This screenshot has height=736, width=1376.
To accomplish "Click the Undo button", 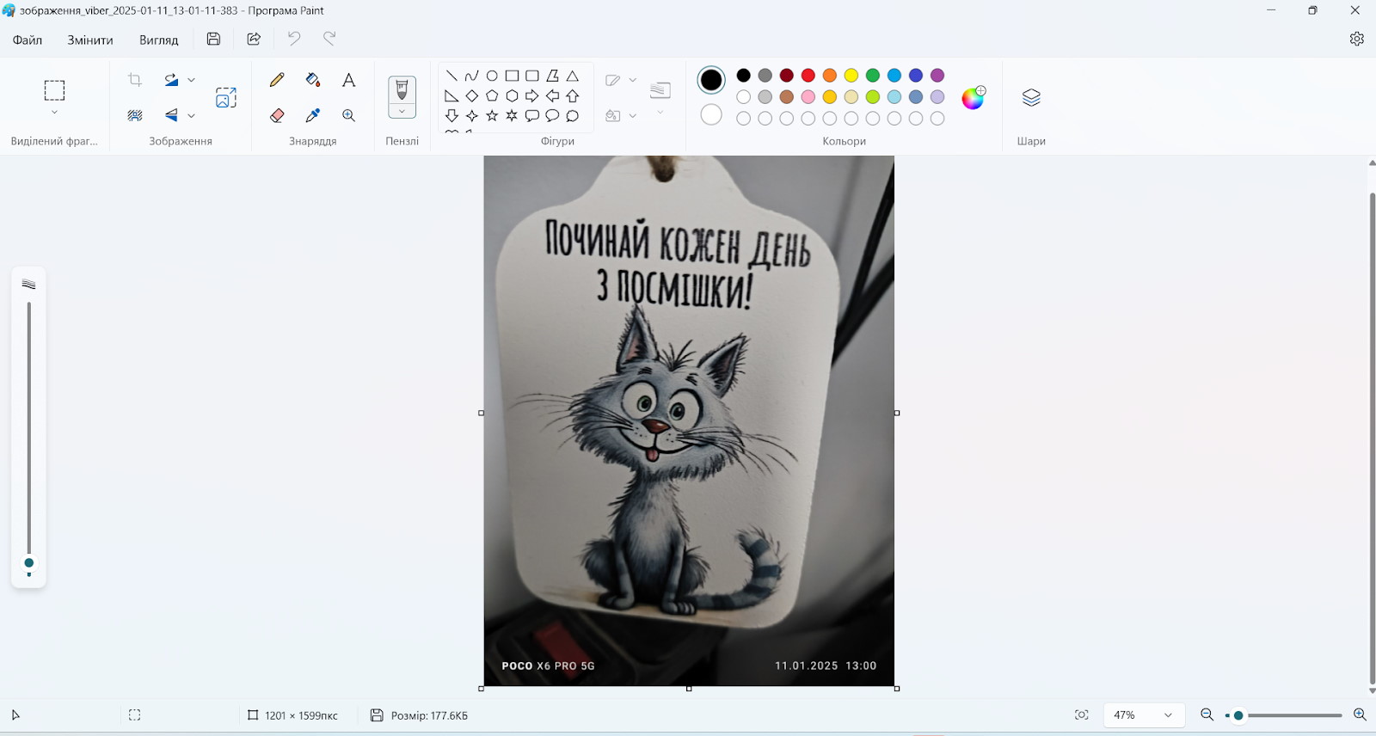I will [294, 39].
